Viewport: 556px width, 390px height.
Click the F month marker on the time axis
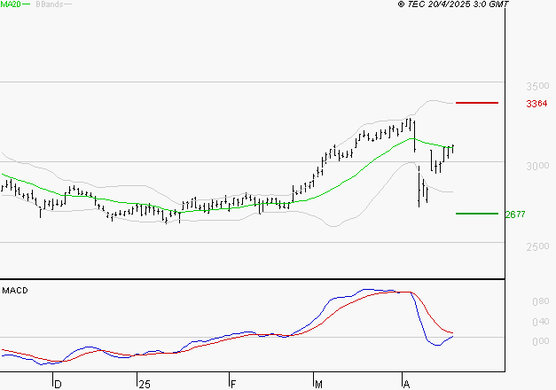pyautogui.click(x=233, y=384)
